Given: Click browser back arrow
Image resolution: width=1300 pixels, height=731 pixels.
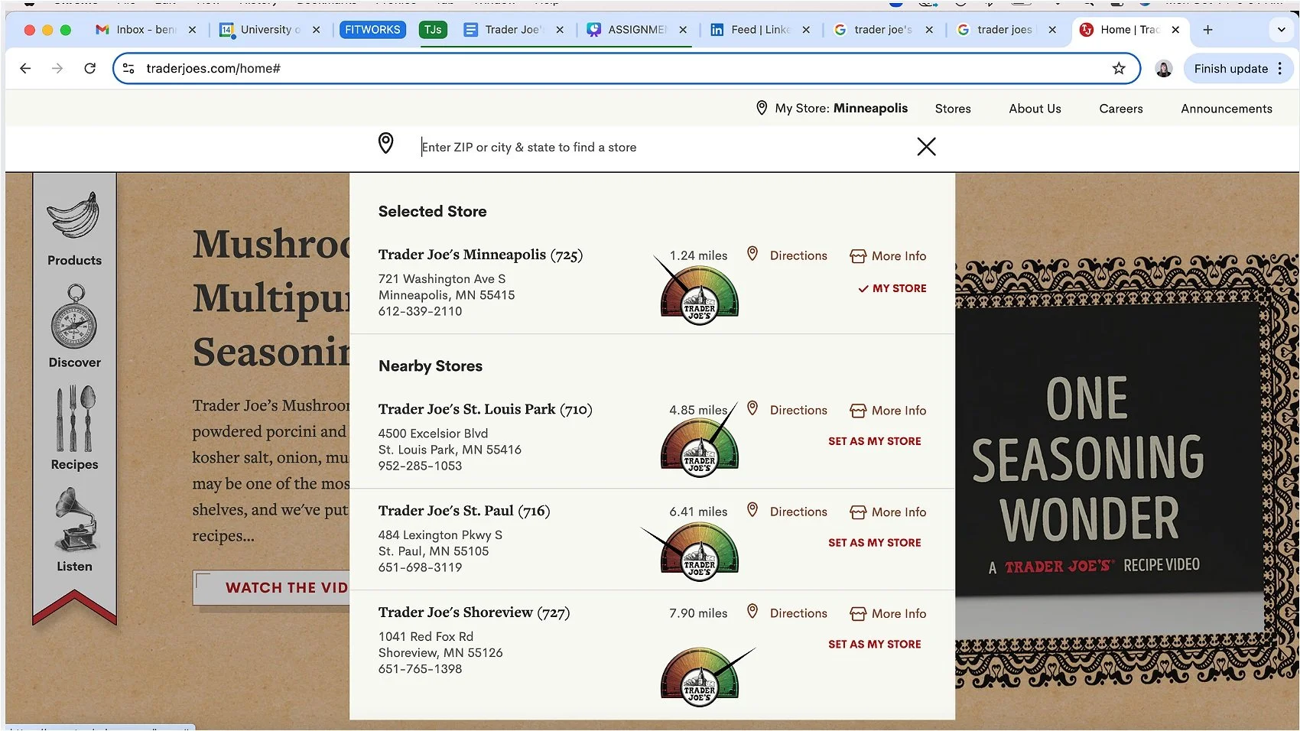Looking at the screenshot, I should click(25, 68).
